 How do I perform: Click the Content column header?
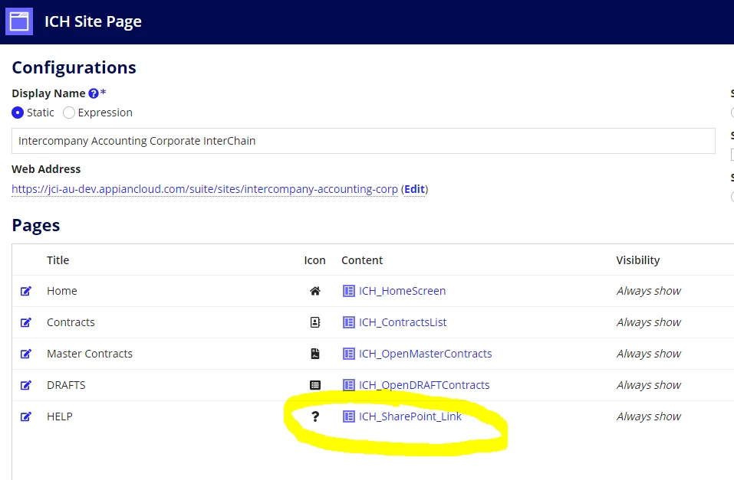pyautogui.click(x=362, y=260)
